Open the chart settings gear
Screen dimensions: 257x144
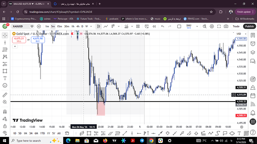coord(212,26)
